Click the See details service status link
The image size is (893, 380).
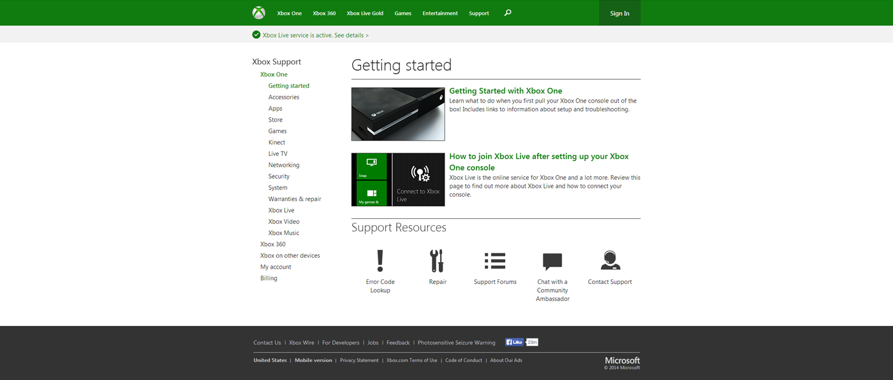351,35
